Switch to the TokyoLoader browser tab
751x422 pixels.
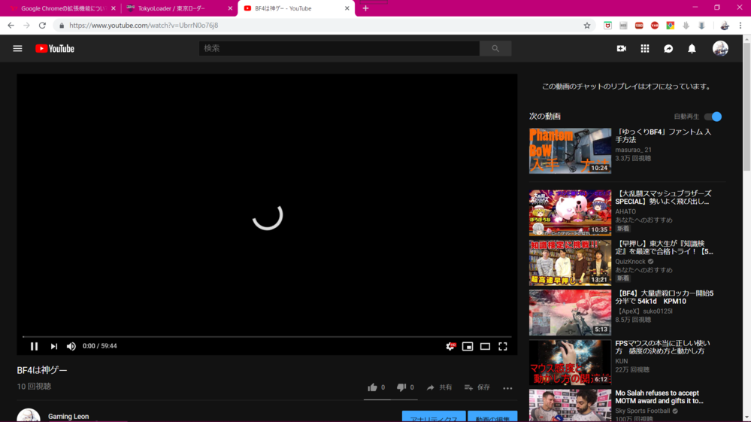(171, 8)
